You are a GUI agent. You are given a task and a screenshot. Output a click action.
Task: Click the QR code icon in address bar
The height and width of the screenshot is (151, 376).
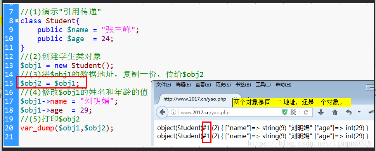pyautogui.click(x=293, y=112)
